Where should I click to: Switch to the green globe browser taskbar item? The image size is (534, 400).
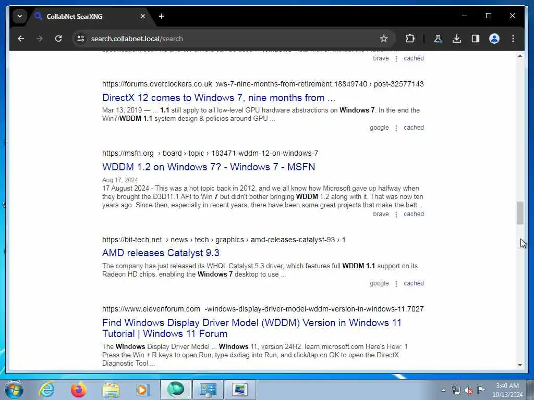176,390
